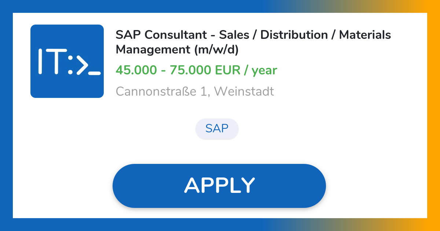Screen dimensions: 440x231
Task: Click the terminal prompt symbol in the logo
Action: [81, 64]
